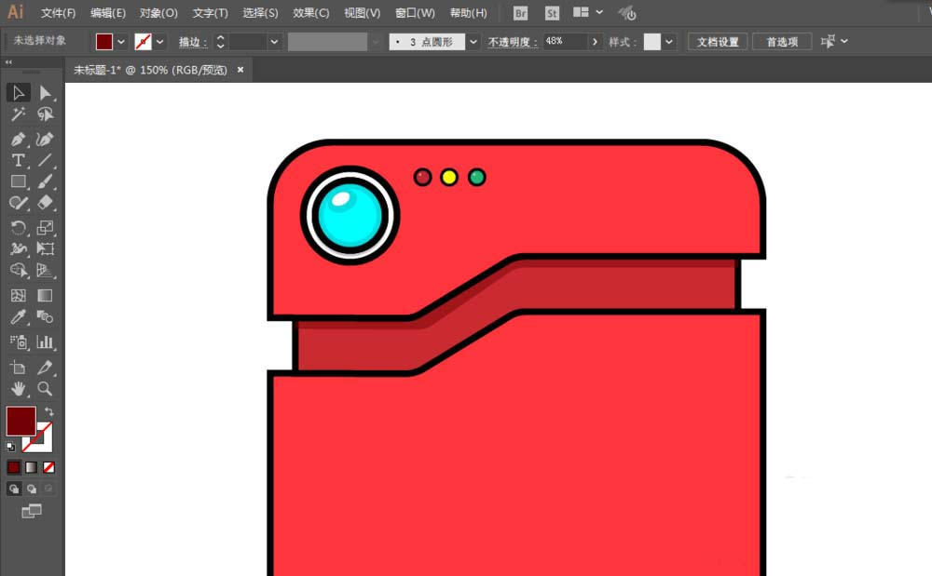
Task: Pick the Curvature tool
Action: click(x=45, y=139)
